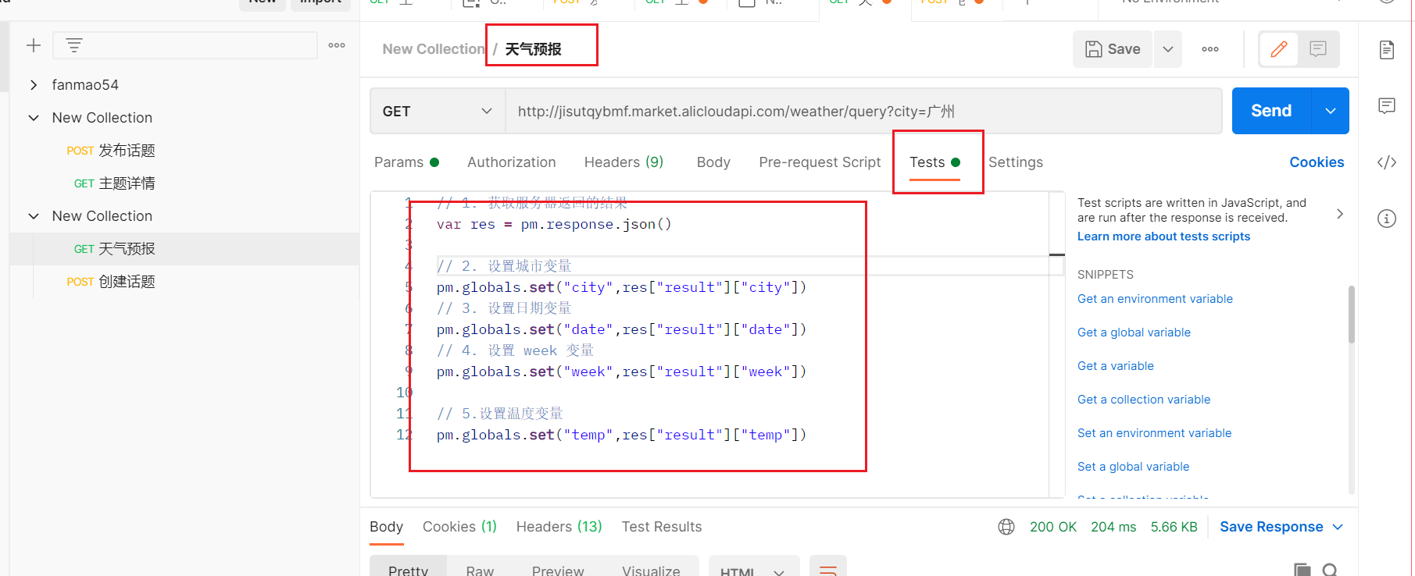The height and width of the screenshot is (576, 1415).
Task: Open the Save Response dropdown
Action: tap(1281, 527)
